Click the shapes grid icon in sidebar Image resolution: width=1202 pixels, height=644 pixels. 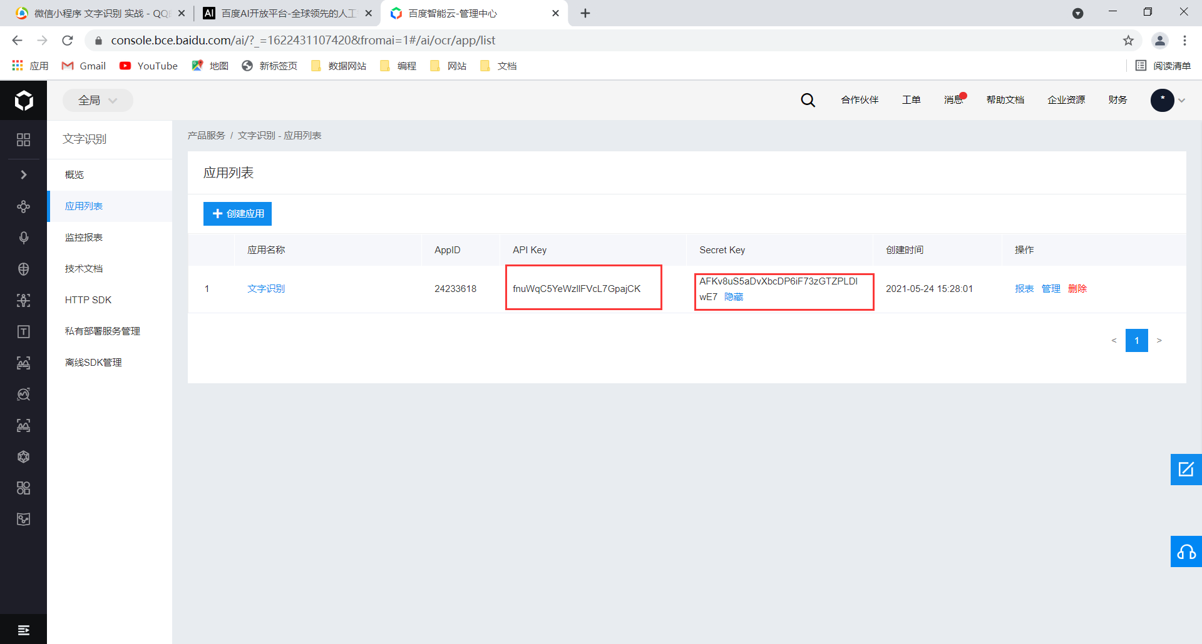(24, 488)
